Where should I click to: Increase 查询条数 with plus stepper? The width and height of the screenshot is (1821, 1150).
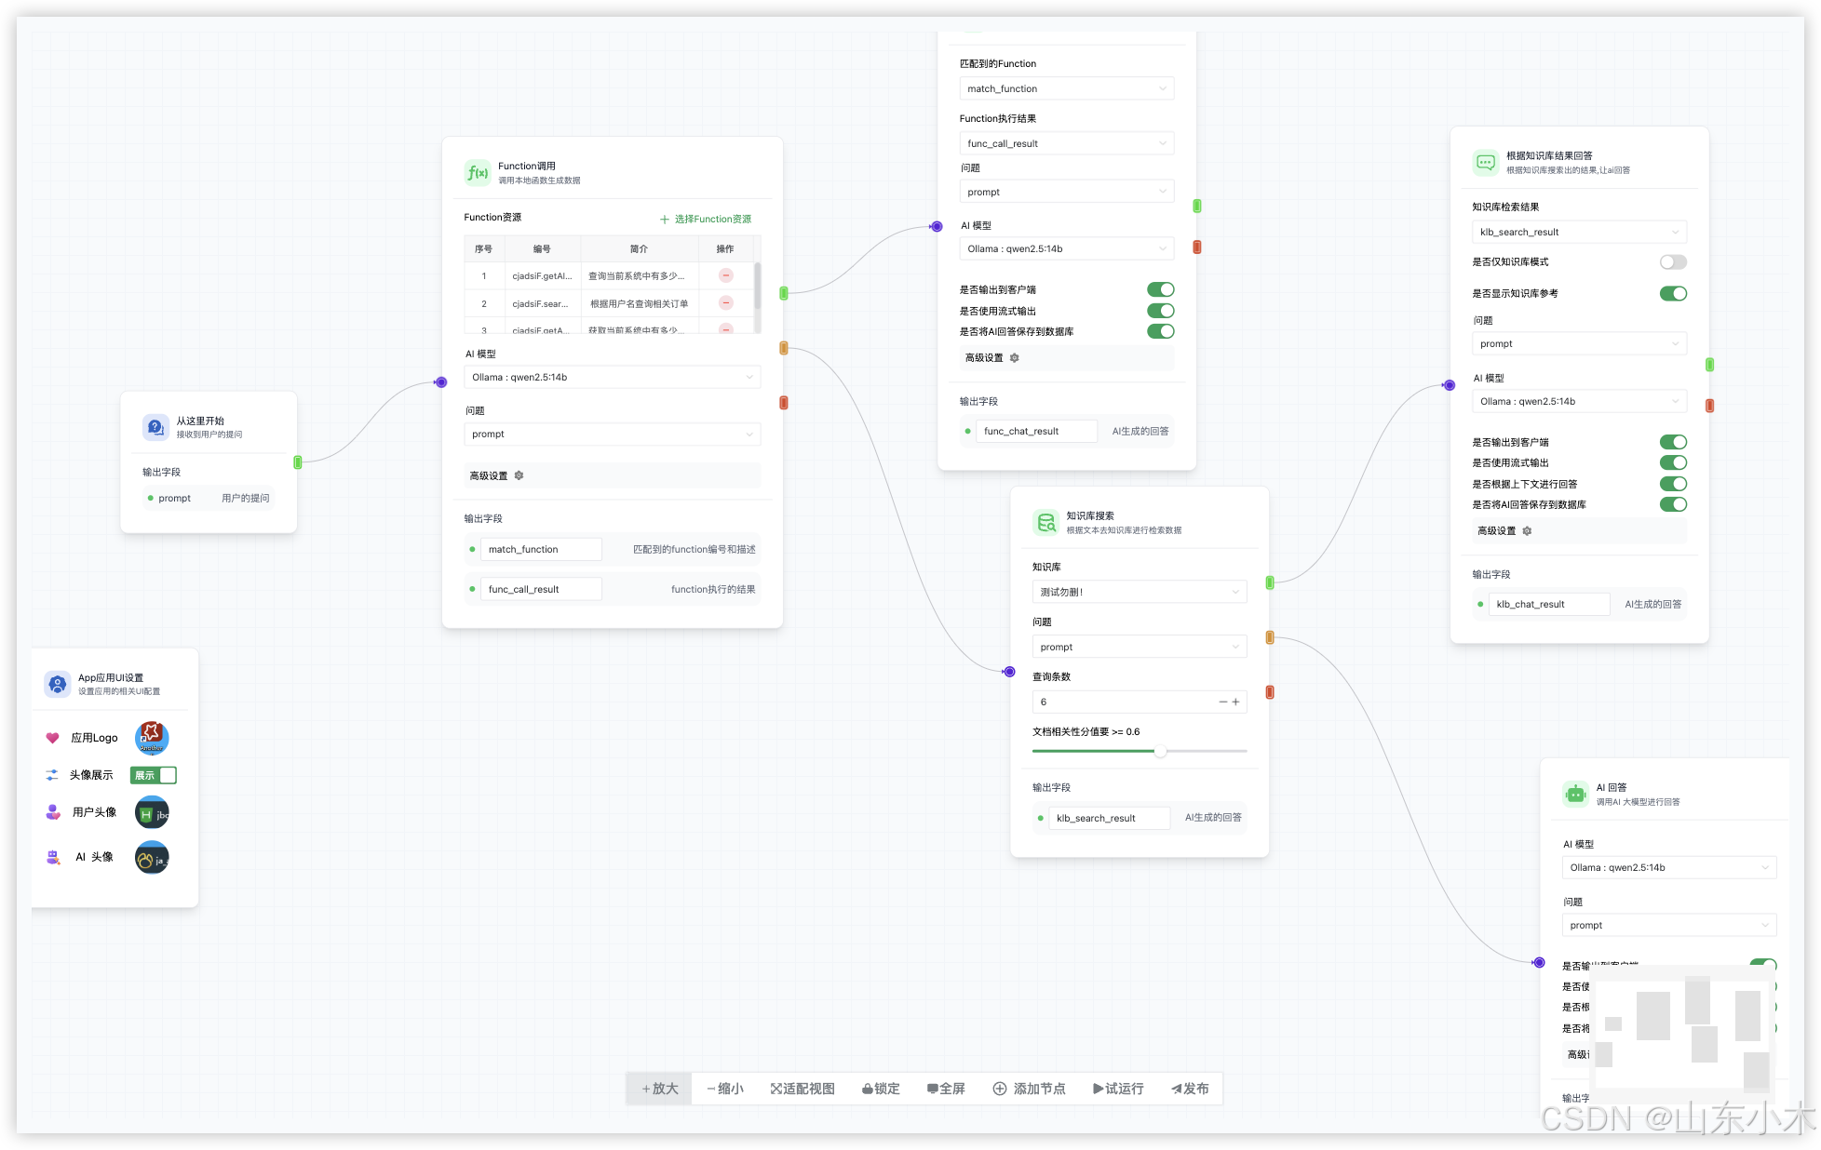(1236, 702)
